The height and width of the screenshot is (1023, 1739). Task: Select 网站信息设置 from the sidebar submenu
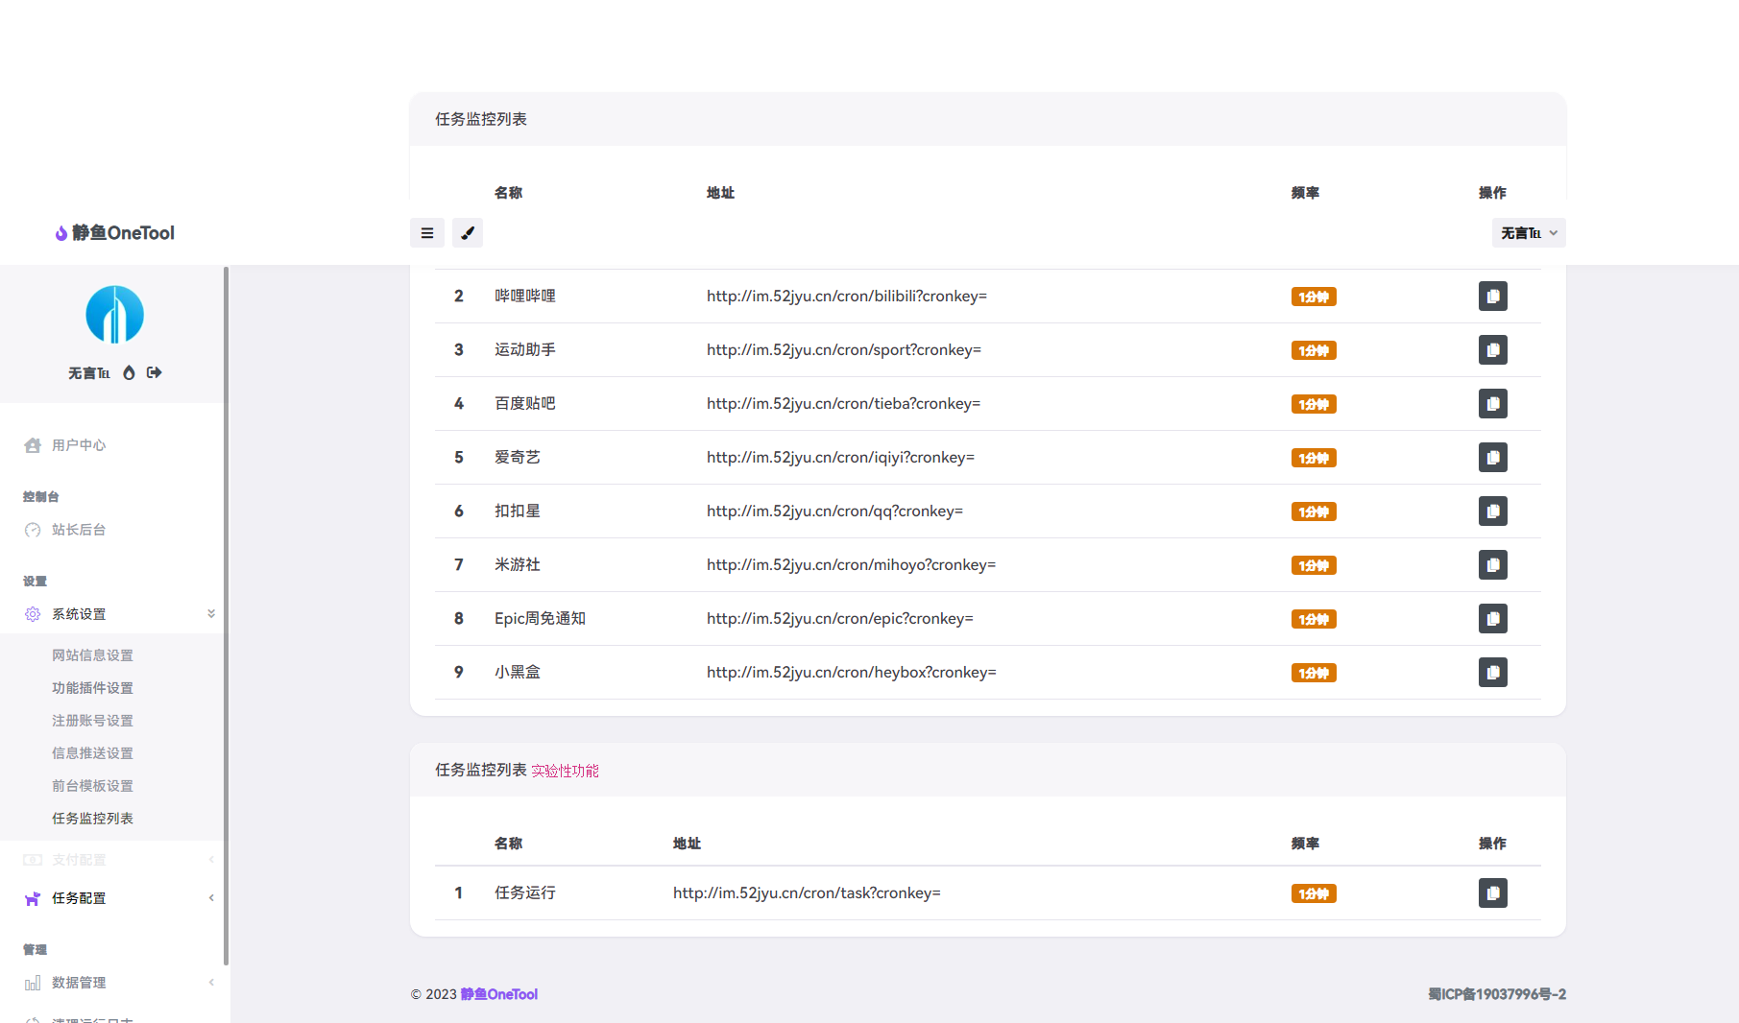92,655
